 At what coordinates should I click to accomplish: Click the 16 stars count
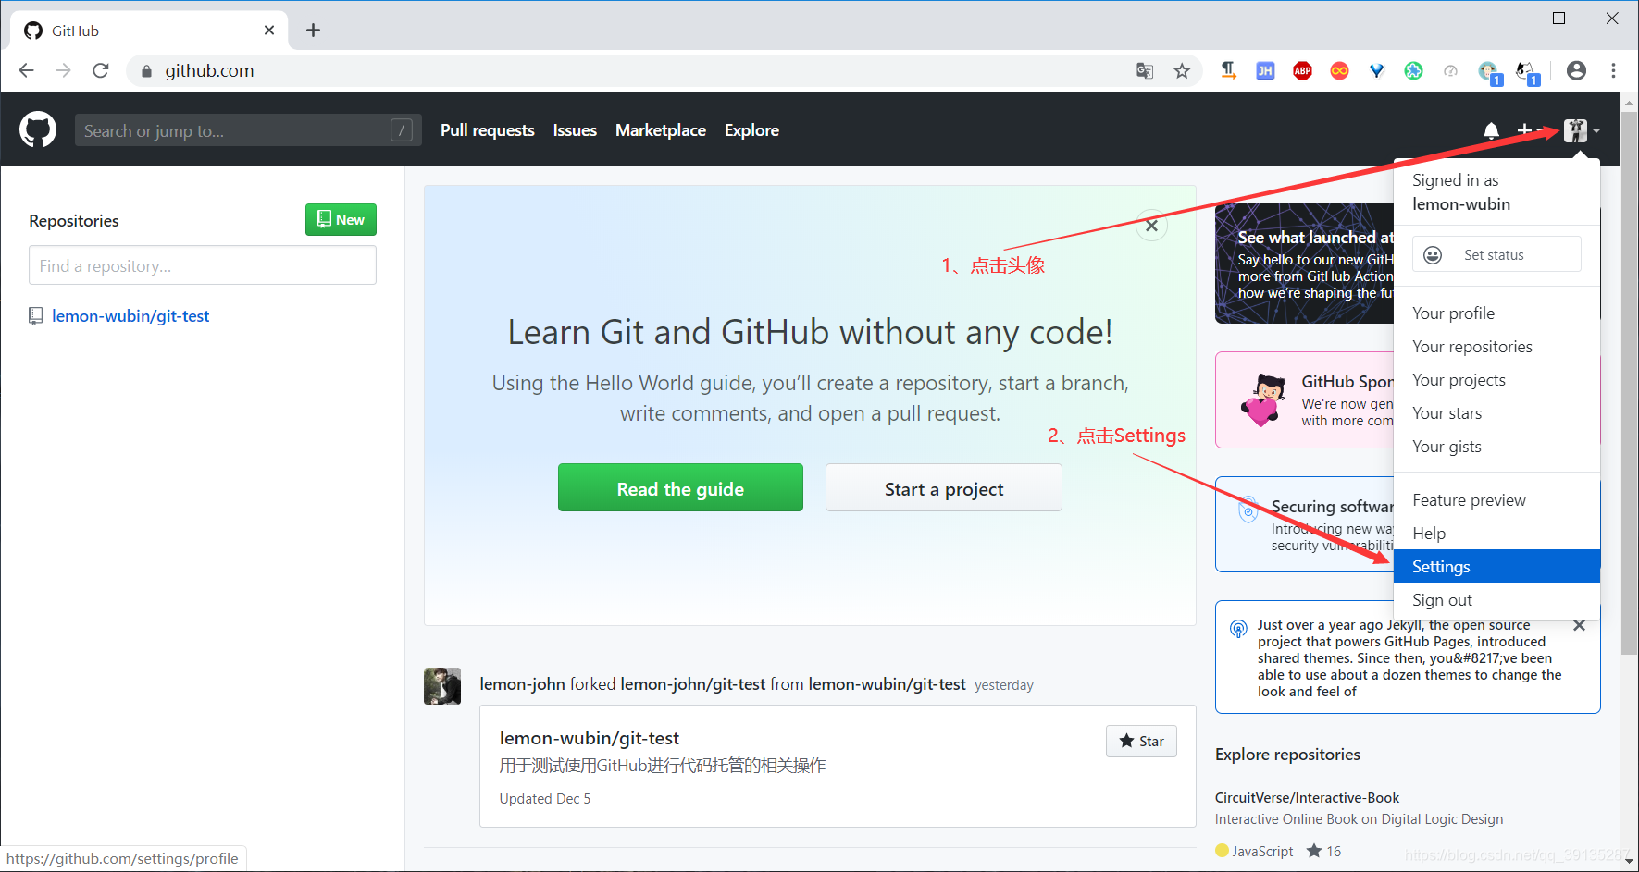(1324, 851)
